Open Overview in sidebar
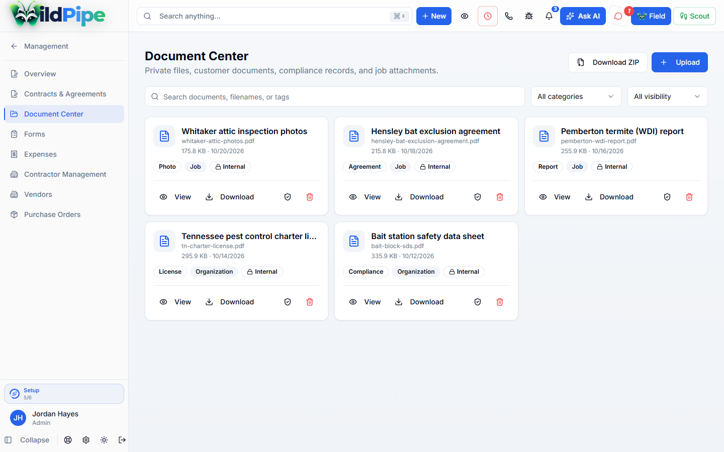The width and height of the screenshot is (724, 452). coord(64,74)
